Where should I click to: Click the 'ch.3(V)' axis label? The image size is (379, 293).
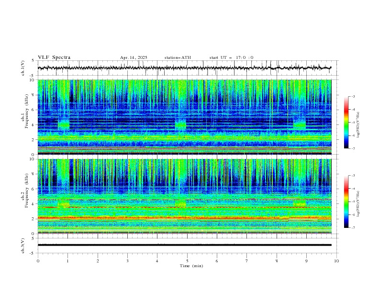(x=23, y=246)
